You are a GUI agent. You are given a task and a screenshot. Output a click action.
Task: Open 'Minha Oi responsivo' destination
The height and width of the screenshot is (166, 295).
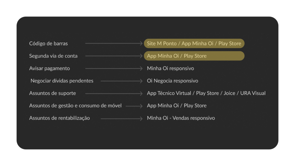tap(170, 68)
